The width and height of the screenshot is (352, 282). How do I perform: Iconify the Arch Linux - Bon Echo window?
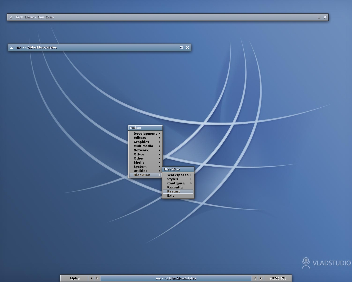11,17
